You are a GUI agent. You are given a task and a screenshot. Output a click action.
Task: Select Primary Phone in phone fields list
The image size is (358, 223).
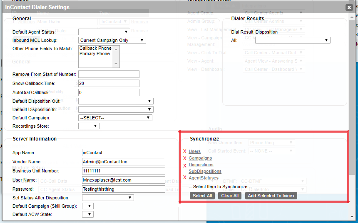click(x=94, y=53)
